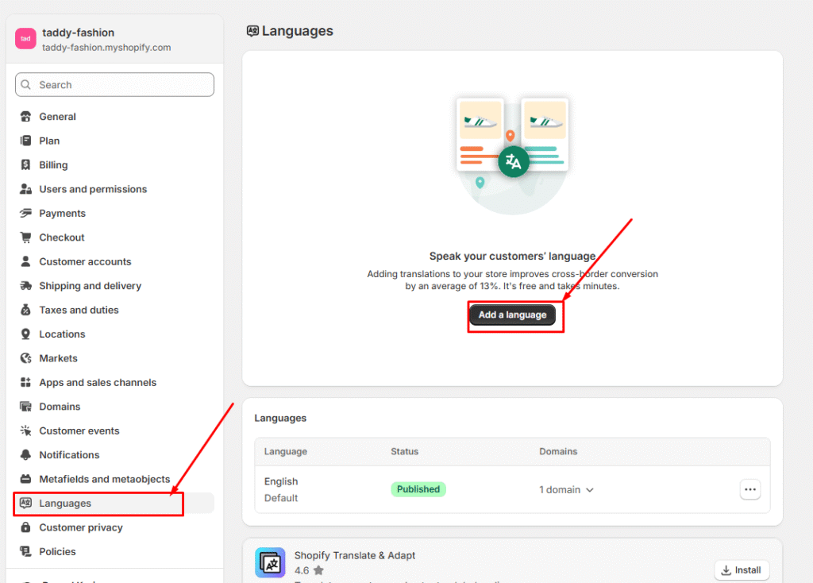Click the taddy-fashion store avatar
This screenshot has width=813, height=583.
(25, 39)
